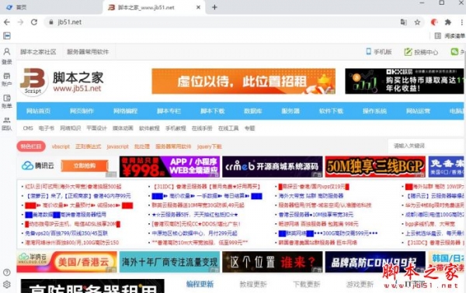This screenshot has height=293, width=466.
Task: Click the crmeb 开源商城系统源码 banner
Action: click(273, 167)
